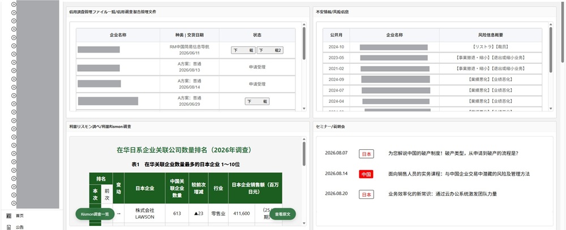Viewport: 566px width, 230px height.
Task: Click the 日本 tag next to 2026.08.20
Action: point(366,194)
